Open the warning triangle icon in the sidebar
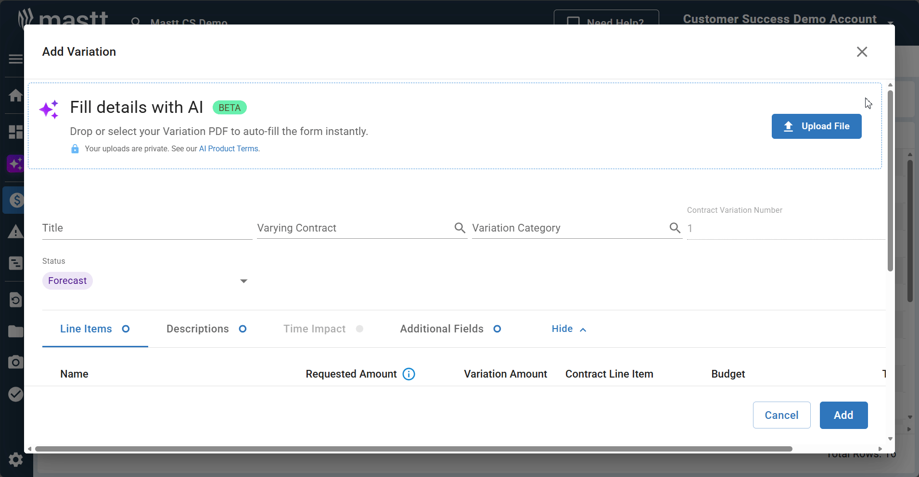 (15, 232)
